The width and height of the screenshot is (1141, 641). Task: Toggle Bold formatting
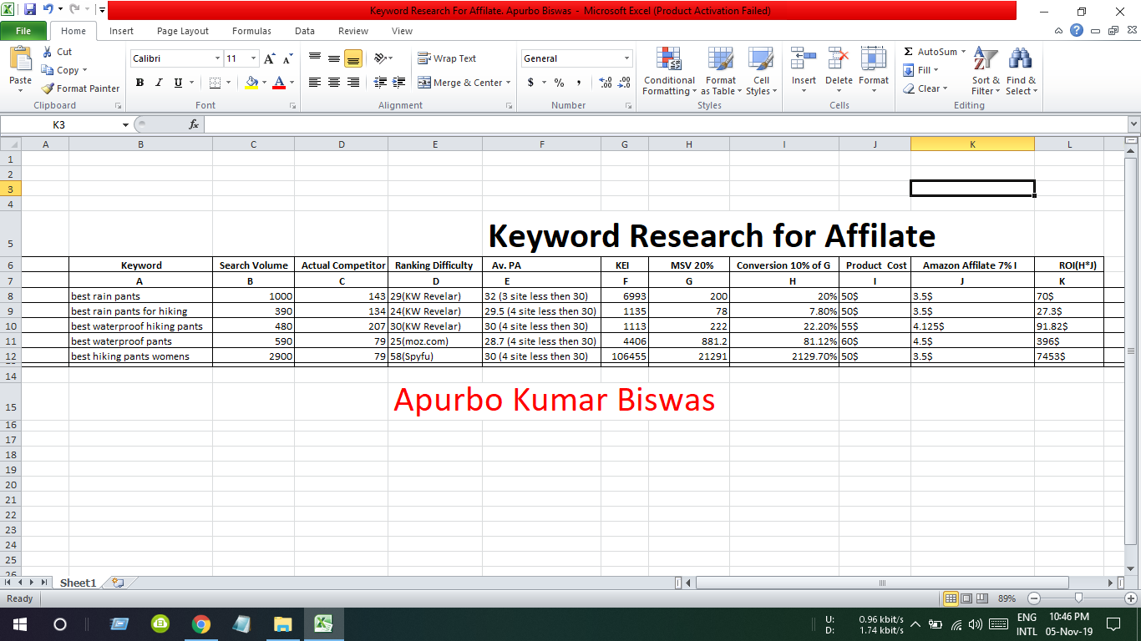pyautogui.click(x=139, y=83)
